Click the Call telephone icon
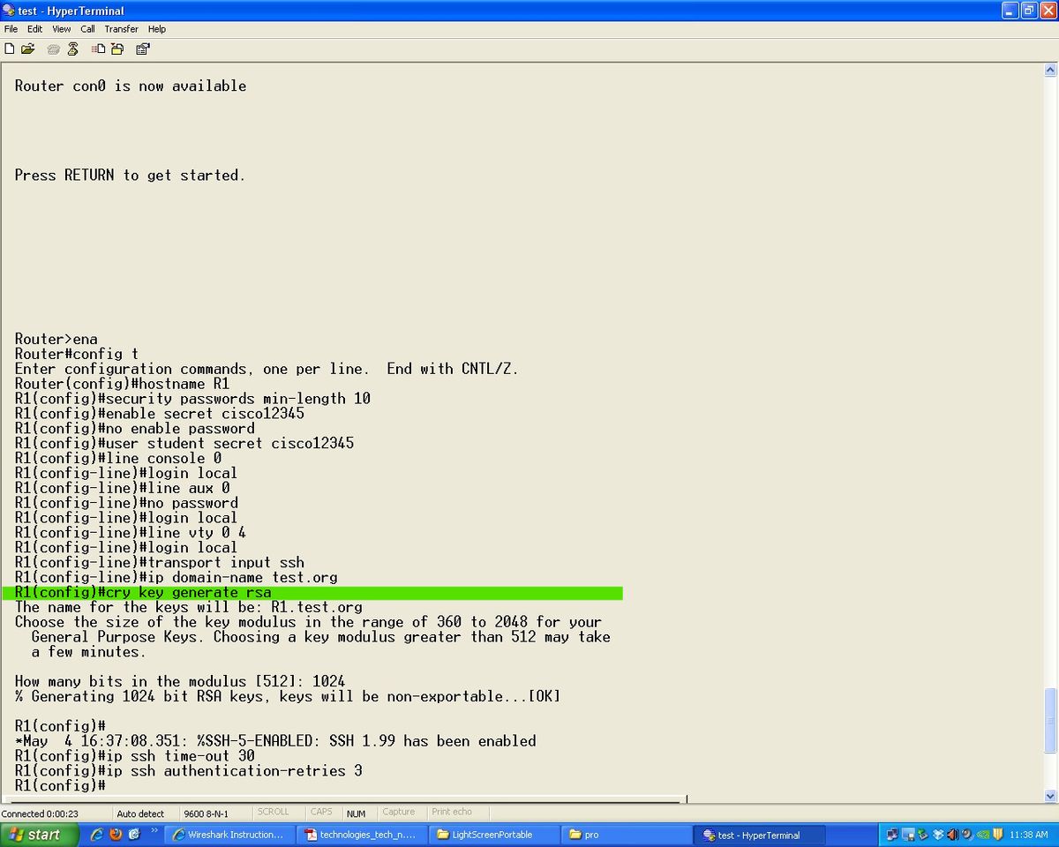The height and width of the screenshot is (847, 1059). coord(53,49)
